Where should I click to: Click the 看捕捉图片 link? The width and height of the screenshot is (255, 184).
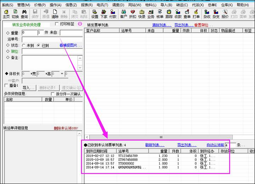point(70,45)
